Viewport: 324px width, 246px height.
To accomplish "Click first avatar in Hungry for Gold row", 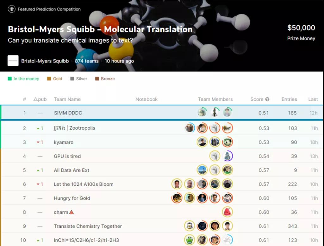I will 177,198.
